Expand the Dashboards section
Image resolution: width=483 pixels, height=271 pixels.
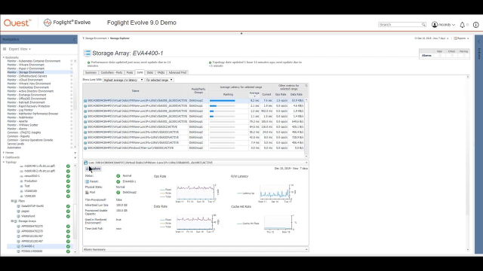point(4,157)
